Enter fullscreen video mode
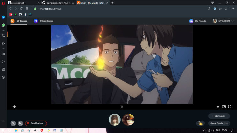Image resolution: width=237 pixels, height=133 pixels. [230, 107]
